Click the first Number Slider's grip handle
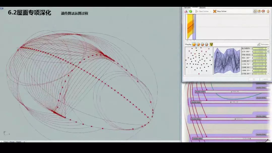Image resolution: width=272 pixels, height=153 pixels. click(x=232, y=92)
